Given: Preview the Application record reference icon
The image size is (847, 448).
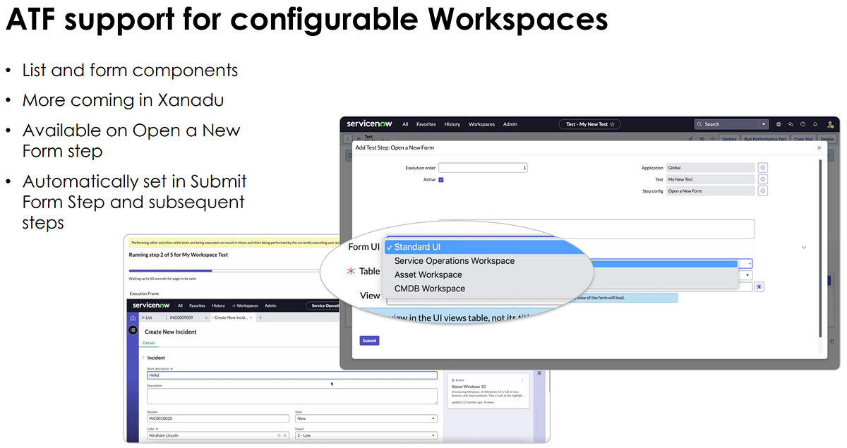Looking at the screenshot, I should 763,167.
